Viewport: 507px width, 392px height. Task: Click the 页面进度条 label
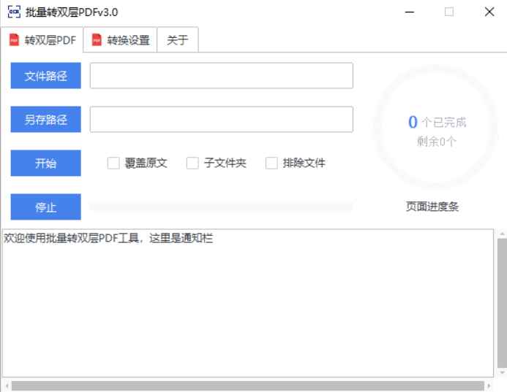432,207
